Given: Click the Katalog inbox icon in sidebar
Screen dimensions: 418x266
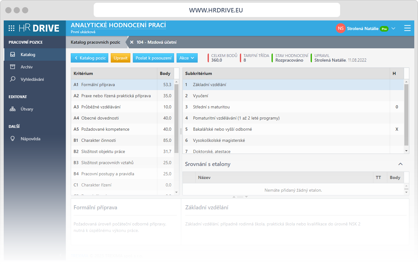Looking at the screenshot, I should (x=12, y=55).
